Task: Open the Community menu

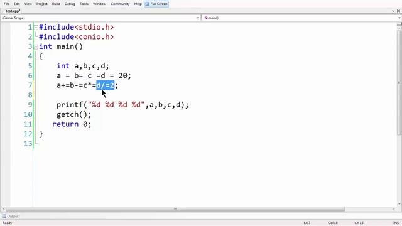Action: coord(120,4)
